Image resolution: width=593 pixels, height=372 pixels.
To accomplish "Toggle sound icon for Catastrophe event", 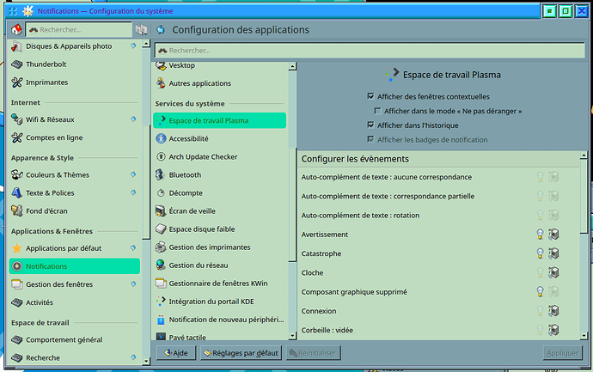I will pyautogui.click(x=553, y=253).
